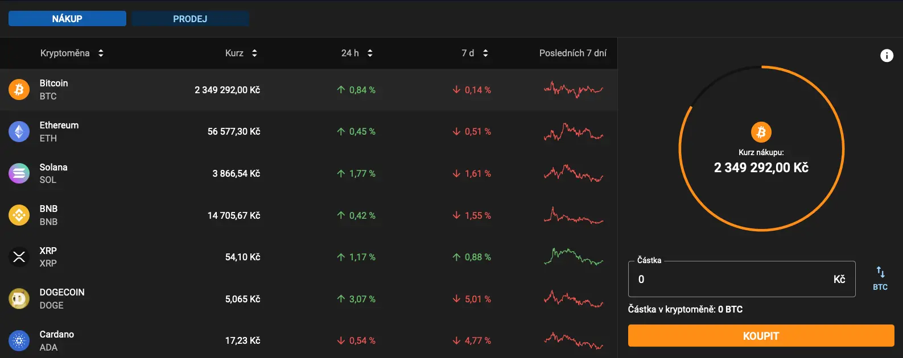
Task: Click the Solana coin icon
Action: 19,173
